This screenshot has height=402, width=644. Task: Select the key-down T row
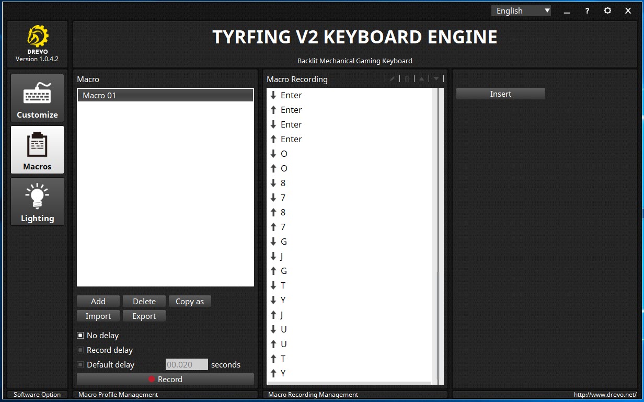[x=350, y=285]
